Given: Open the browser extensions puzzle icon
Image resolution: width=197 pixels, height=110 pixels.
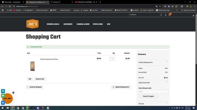Looking at the screenshot, I should click(176, 6).
